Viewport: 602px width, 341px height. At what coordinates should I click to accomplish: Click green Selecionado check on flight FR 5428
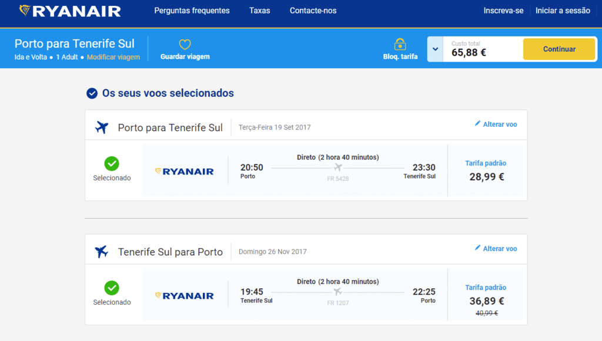tap(112, 164)
